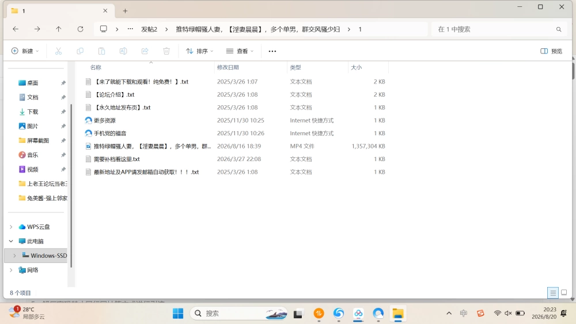This screenshot has width=576, height=324.
Task: Refresh the current folder
Action: tap(80, 29)
